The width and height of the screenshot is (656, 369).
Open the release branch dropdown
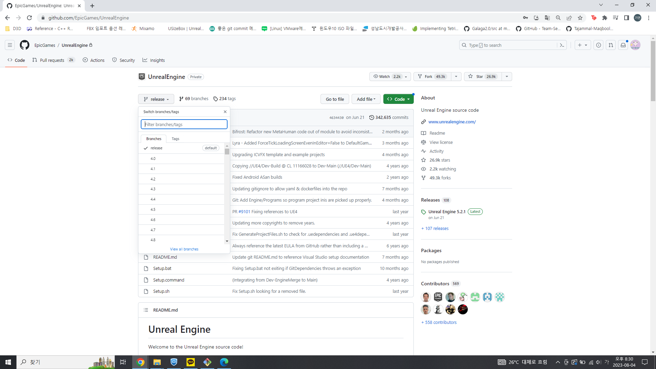(x=156, y=99)
